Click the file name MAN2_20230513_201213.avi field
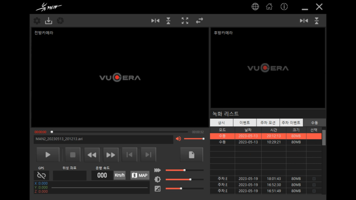356x200 pixels. click(103, 139)
